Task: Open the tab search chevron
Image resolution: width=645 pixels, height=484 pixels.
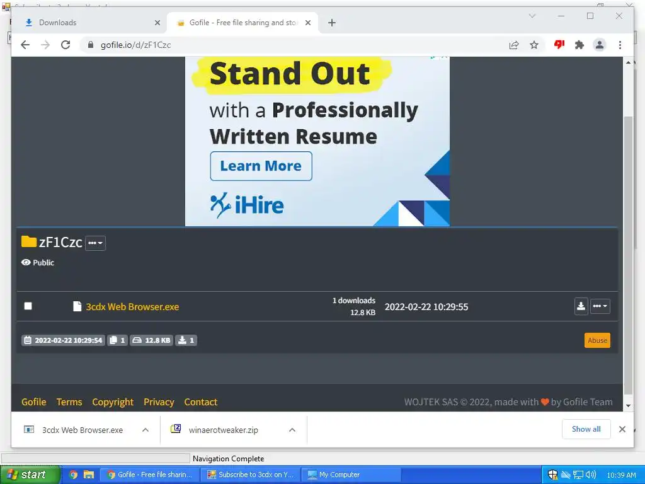Action: 532,16
